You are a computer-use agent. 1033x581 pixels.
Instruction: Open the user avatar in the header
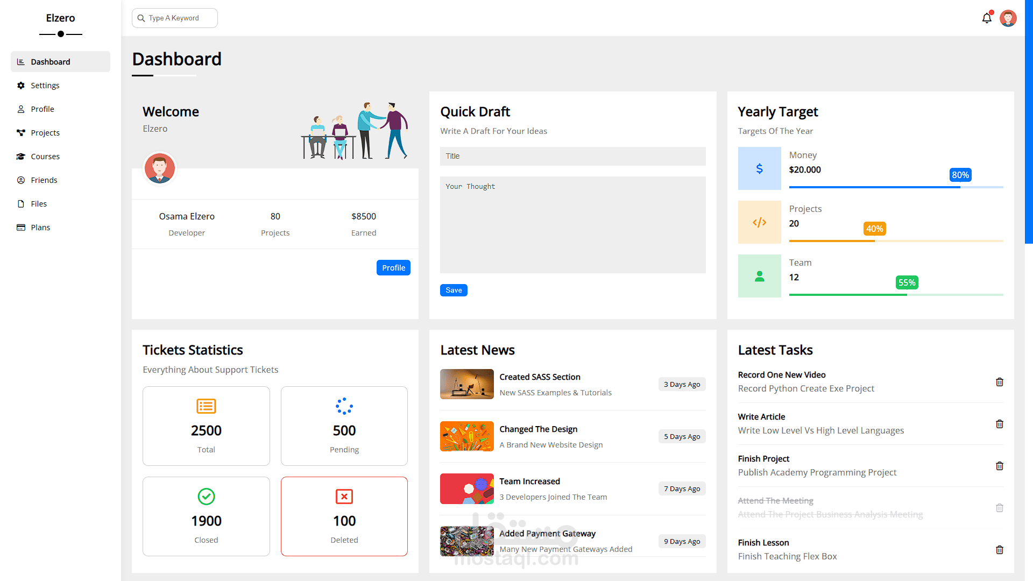pos(1008,18)
